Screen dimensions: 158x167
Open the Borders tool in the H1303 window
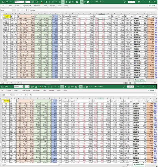32,87
